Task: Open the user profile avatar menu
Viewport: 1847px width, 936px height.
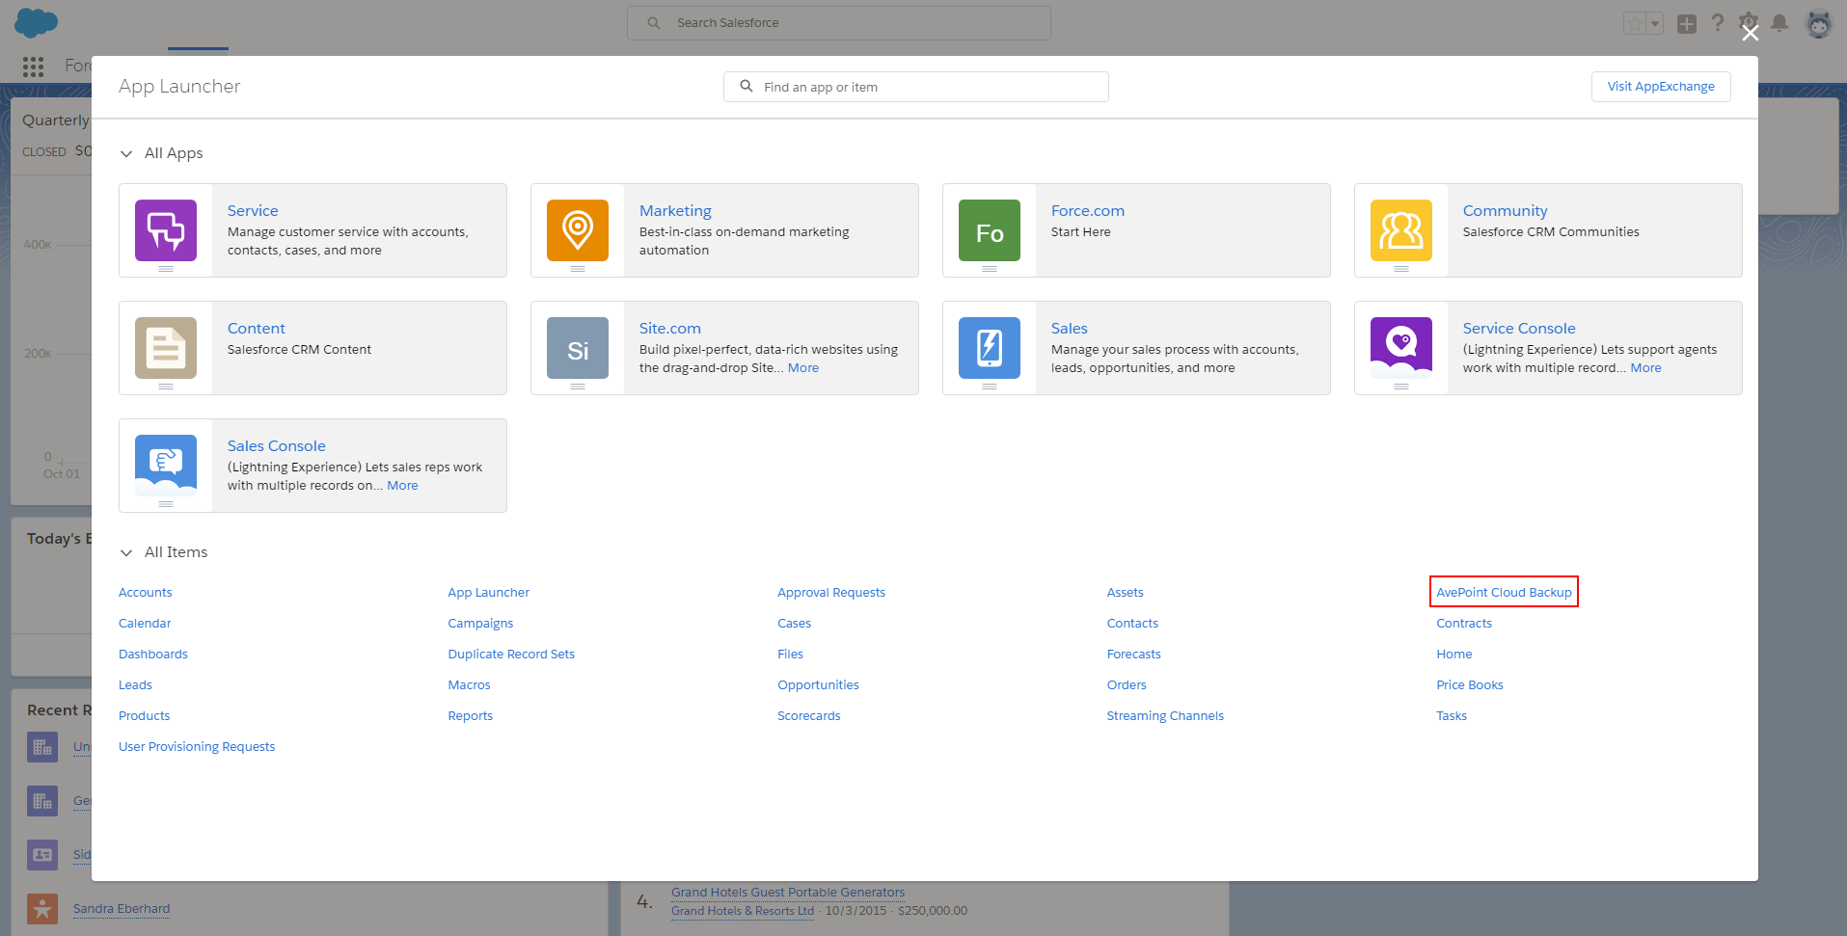Action: pos(1818,22)
